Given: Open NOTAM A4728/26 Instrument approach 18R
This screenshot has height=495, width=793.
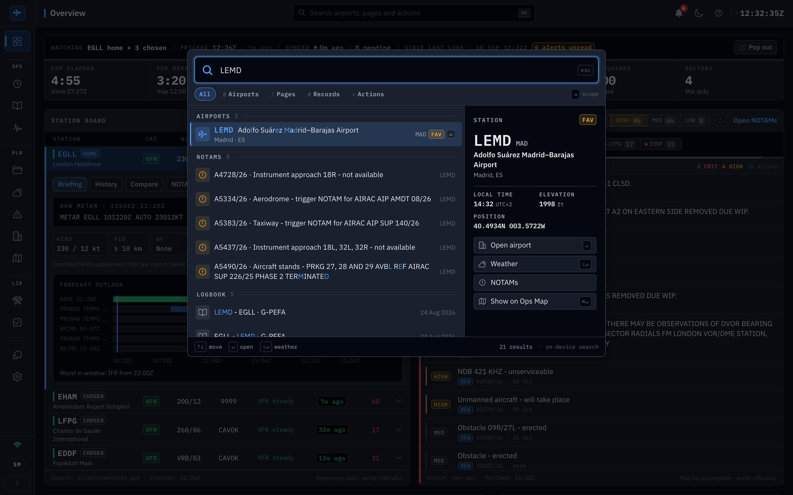Looking at the screenshot, I should [x=326, y=175].
